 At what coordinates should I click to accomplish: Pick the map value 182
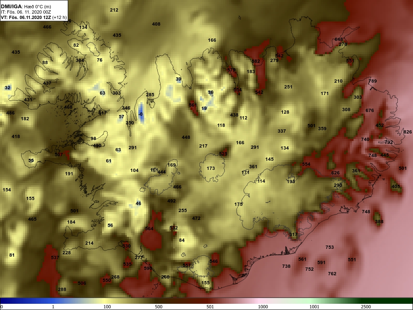pyautogui.click(x=25, y=119)
